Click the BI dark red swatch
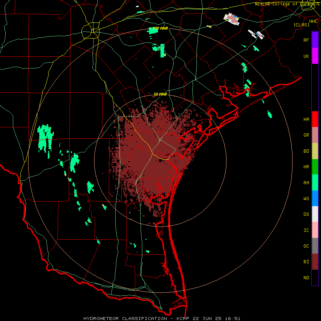Image resolution: width=321 pixels, height=321 pixels. (315, 262)
